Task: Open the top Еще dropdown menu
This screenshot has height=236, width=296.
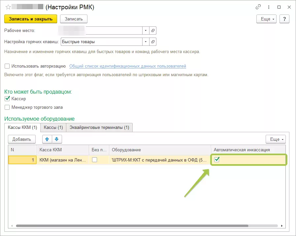Action: click(x=267, y=19)
